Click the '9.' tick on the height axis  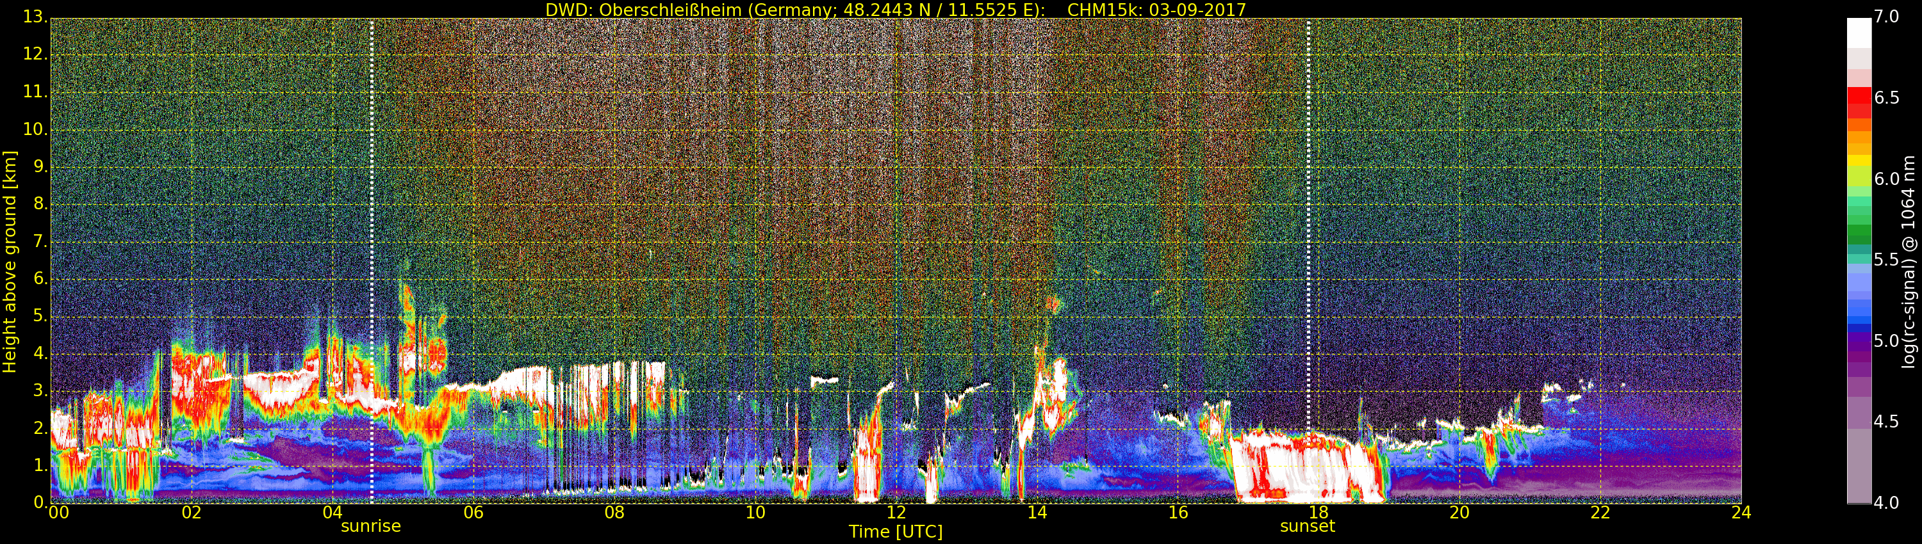pyautogui.click(x=40, y=166)
